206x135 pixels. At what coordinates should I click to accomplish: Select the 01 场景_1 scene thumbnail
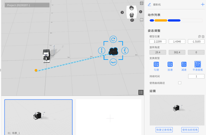[x=38, y=117]
